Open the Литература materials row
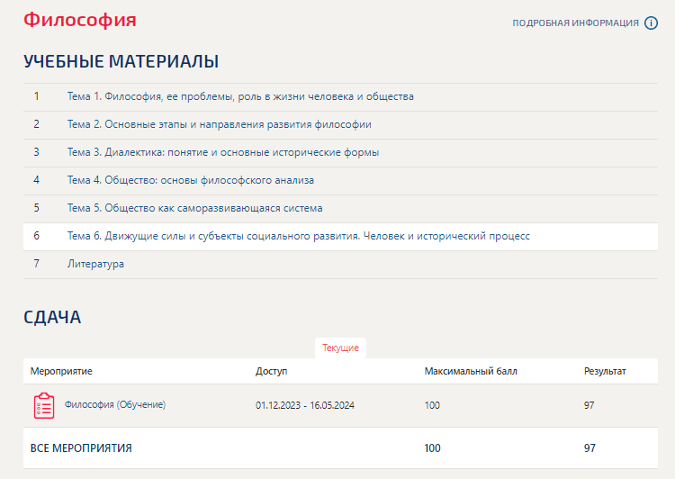Image resolution: width=675 pixels, height=479 pixels. (x=340, y=264)
